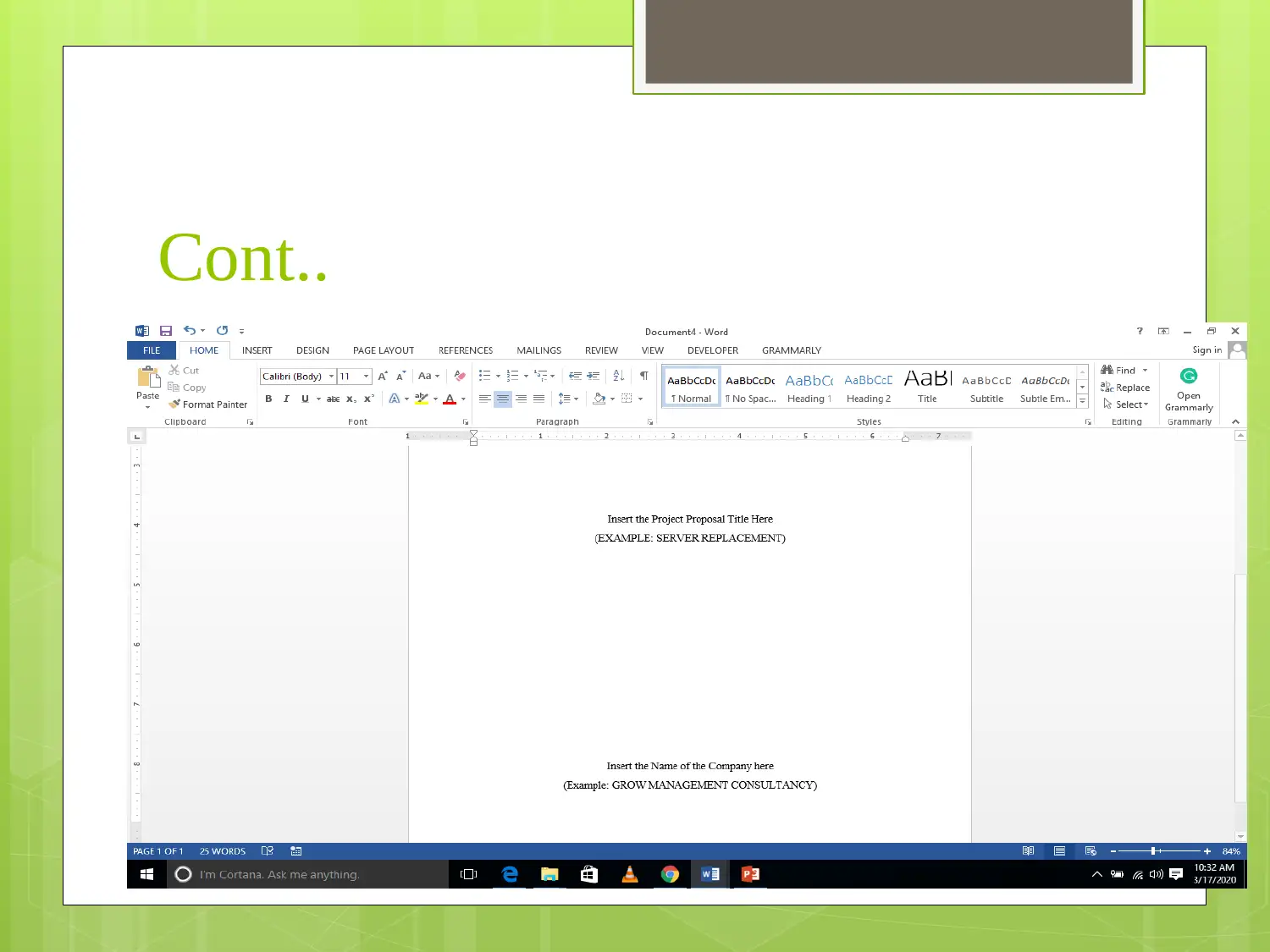Toggle Justify alignment
This screenshot has height=952, width=1270.
coord(538,399)
